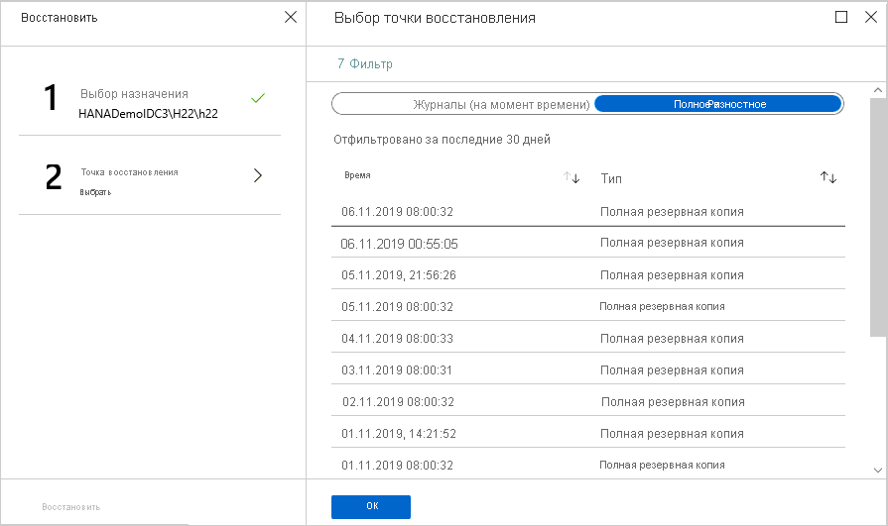Click the OK button
The width and height of the screenshot is (888, 526).
click(x=371, y=507)
